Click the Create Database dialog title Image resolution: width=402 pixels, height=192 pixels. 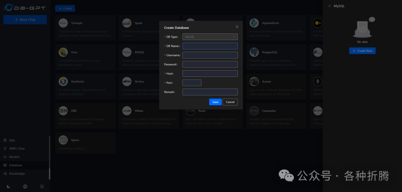pyautogui.click(x=176, y=27)
